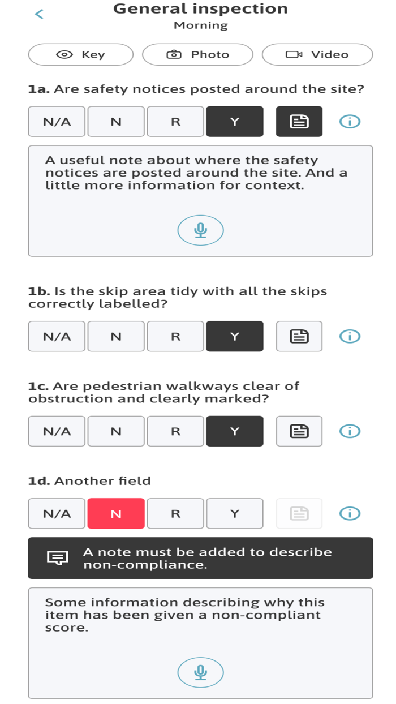View info for question 1c walkways
The image size is (396, 704).
click(x=350, y=431)
